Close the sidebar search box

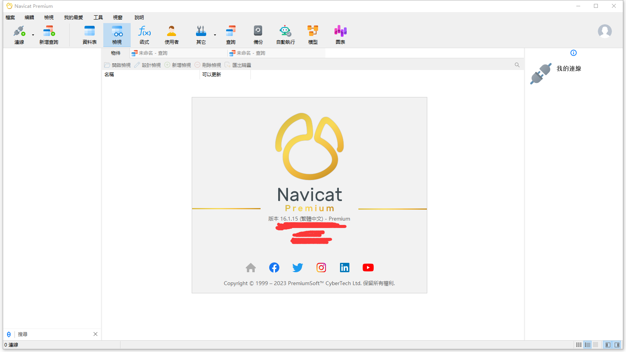click(x=95, y=334)
